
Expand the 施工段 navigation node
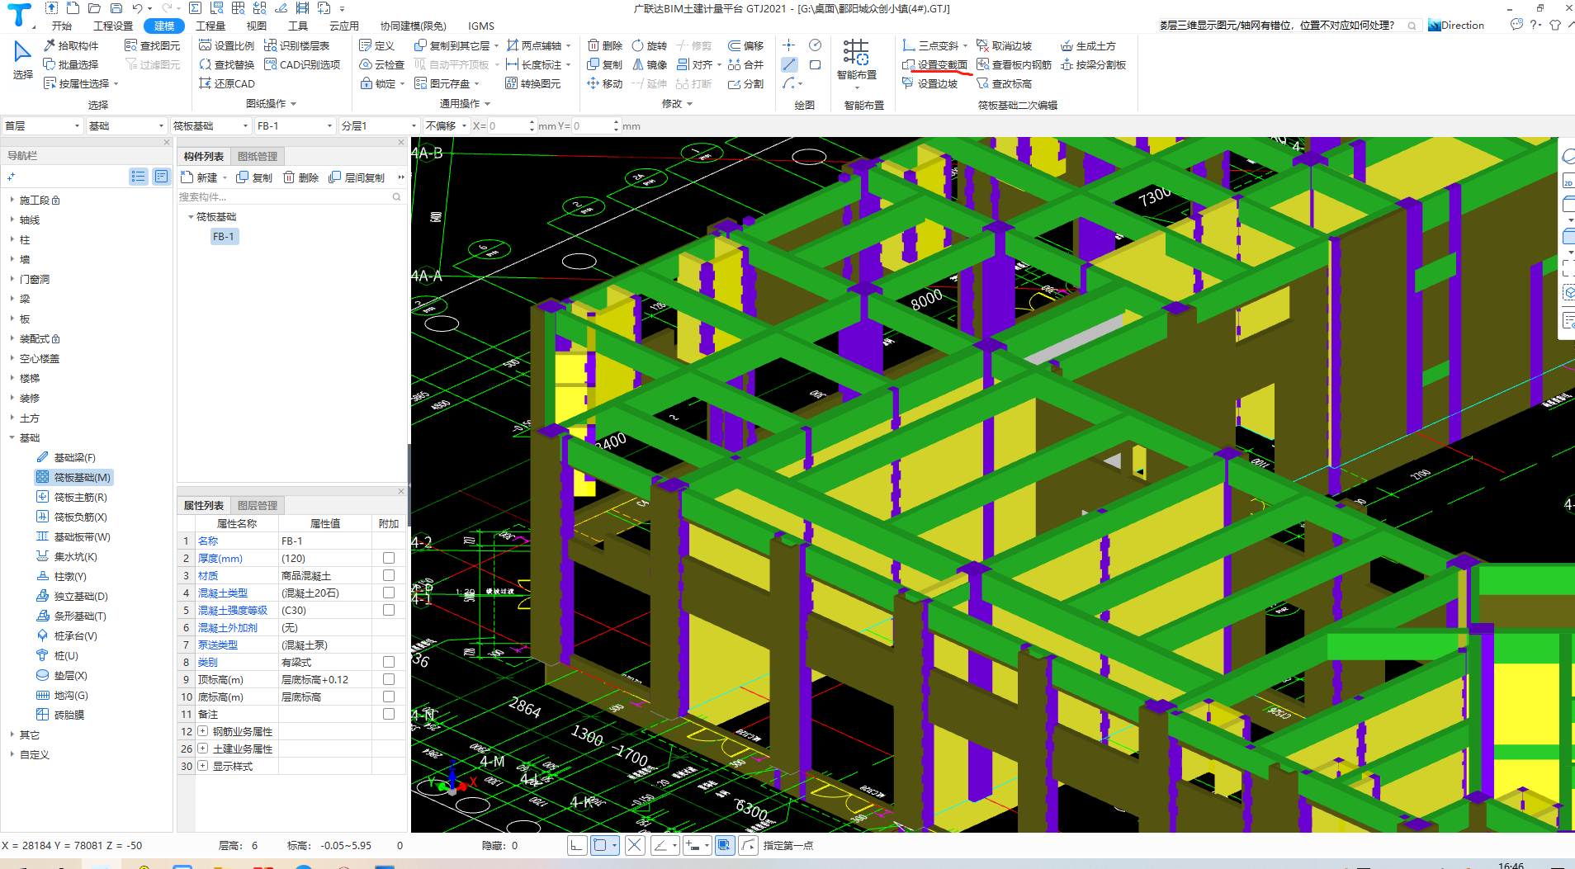coord(12,200)
